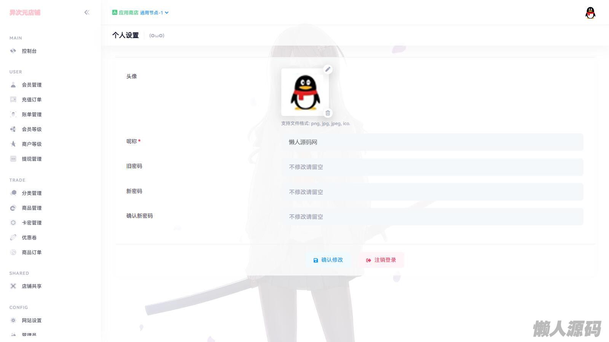Image resolution: width=609 pixels, height=342 pixels.
Task: Click the 提现管理 sidebar icon
Action: (13, 159)
